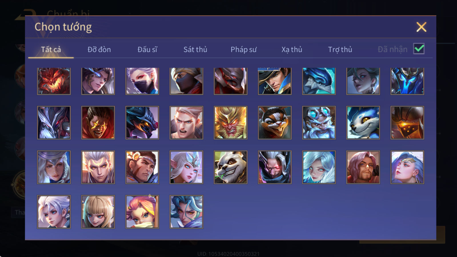Open the Đấu sĩ tab
457x257 pixels.
pyautogui.click(x=147, y=49)
